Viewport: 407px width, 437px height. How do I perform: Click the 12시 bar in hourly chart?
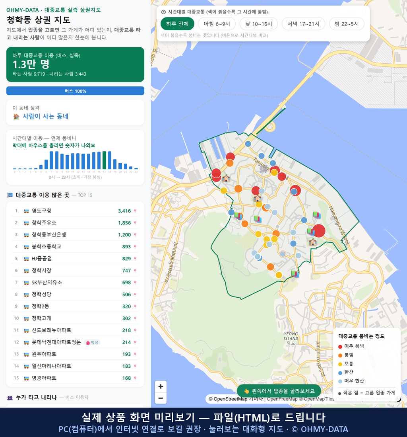pyautogui.click(x=78, y=161)
